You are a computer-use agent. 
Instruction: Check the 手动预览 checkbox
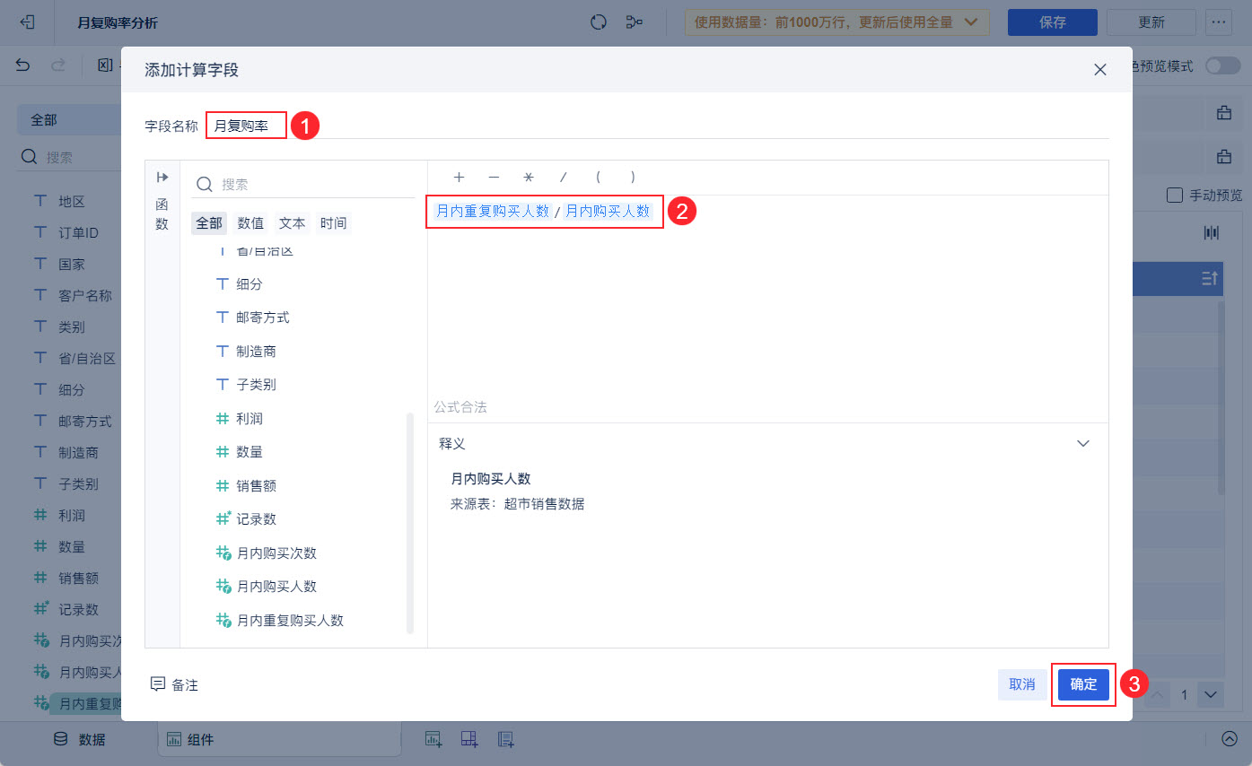(1174, 195)
